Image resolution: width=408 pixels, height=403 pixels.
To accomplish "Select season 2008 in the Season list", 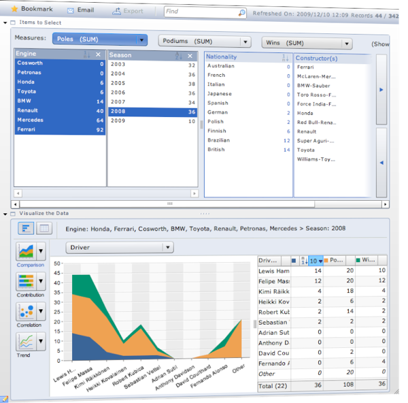I will click(x=153, y=112).
